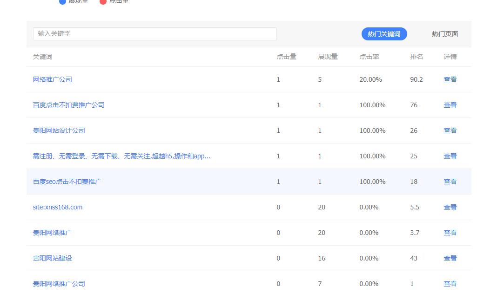Open the keyword site:xnss168.com
Viewport: 477px width, 293px height.
coord(58,207)
